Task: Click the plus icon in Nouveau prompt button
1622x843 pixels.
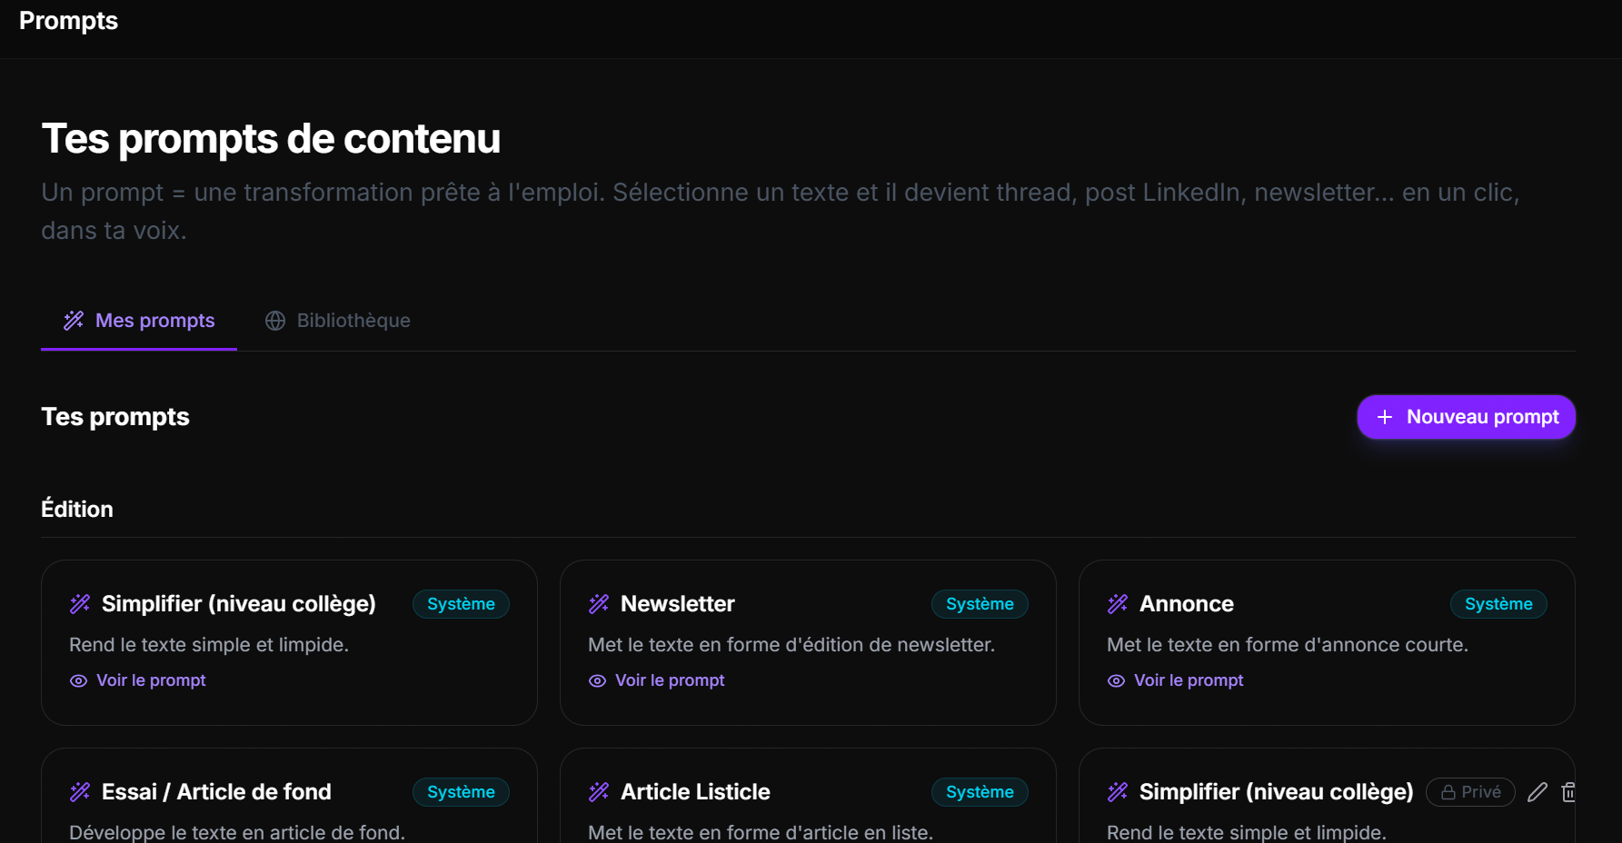Action: tap(1385, 417)
